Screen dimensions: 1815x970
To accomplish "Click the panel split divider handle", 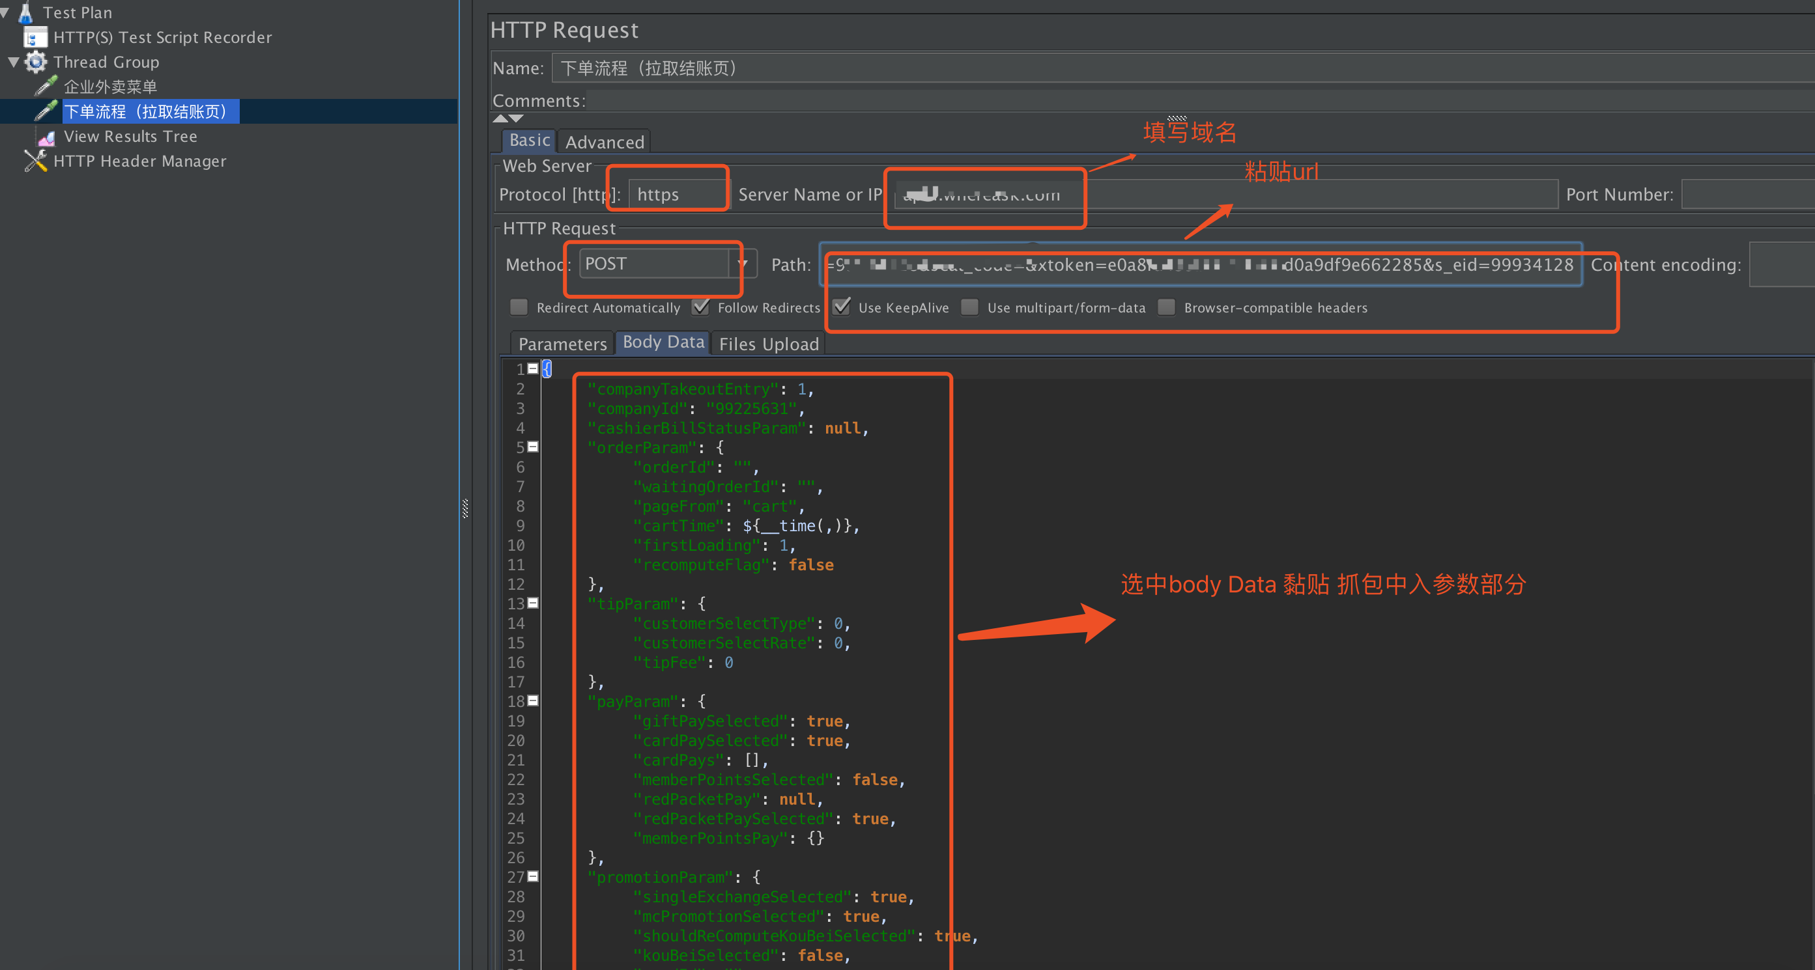I will coord(465,508).
